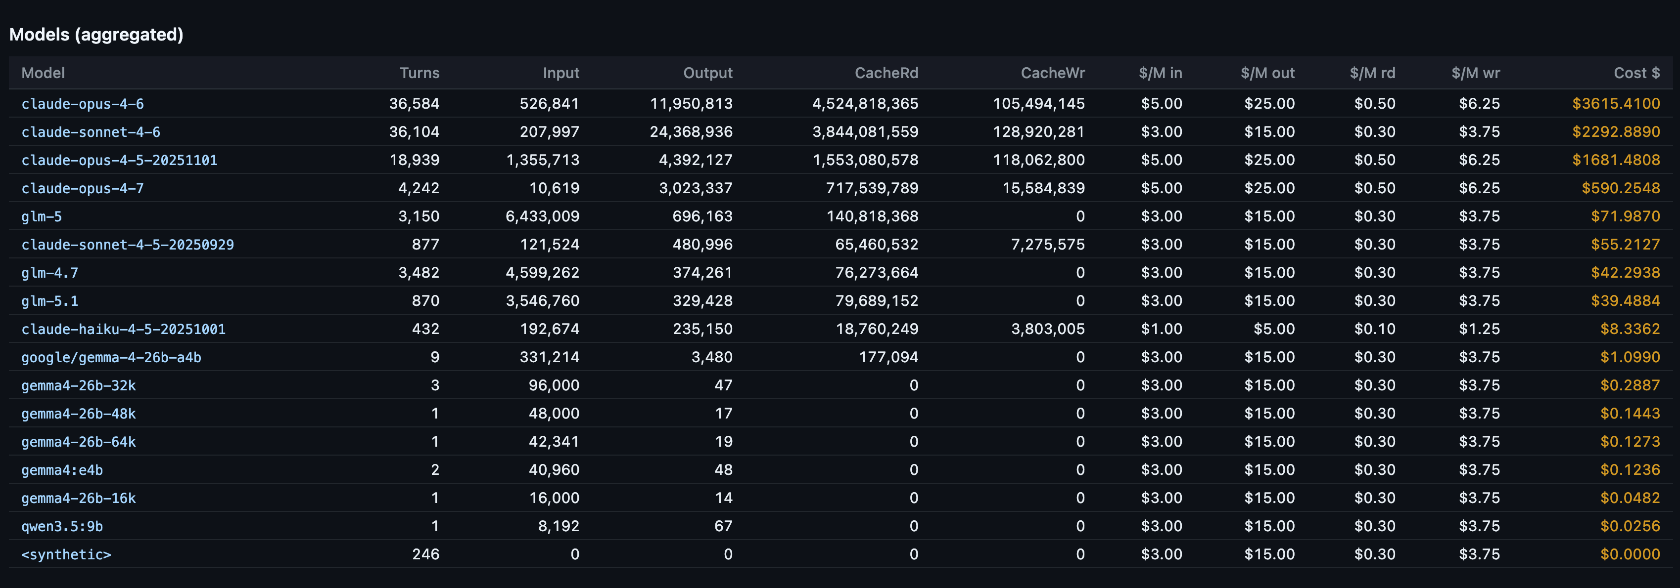Sort by the Cost $ column header

coord(1636,73)
